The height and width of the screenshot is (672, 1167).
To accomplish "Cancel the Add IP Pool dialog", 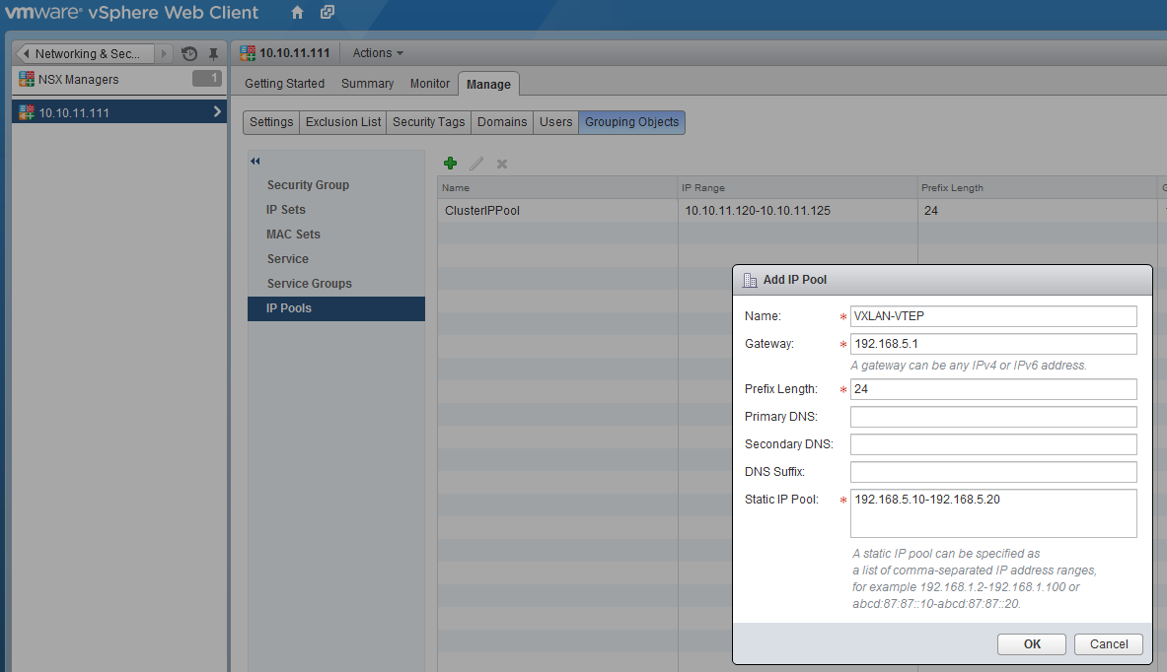I will (1109, 644).
